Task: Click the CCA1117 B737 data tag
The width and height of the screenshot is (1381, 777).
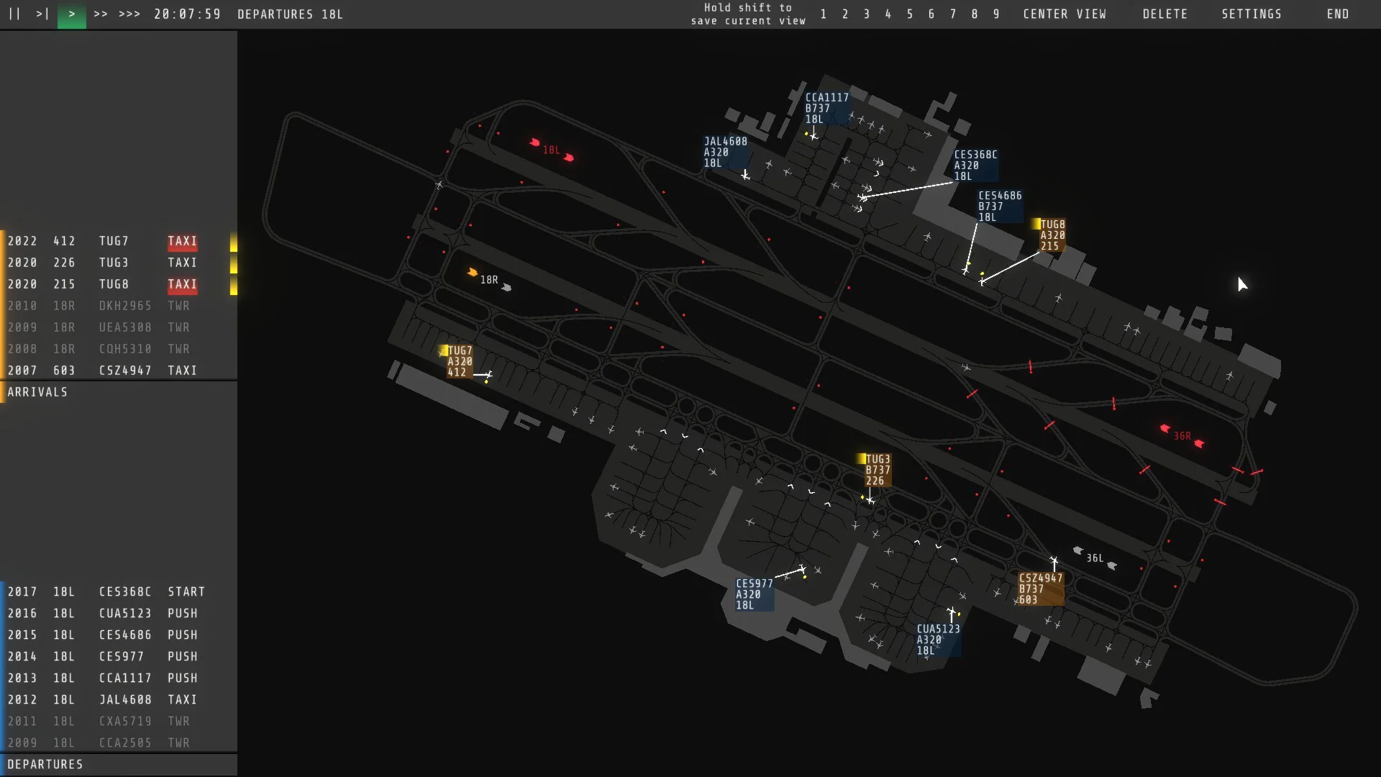Action: (826, 107)
